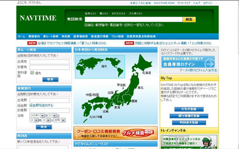Click 検索 in the 乗換案内 panel
Viewport: 239px width, 149px height.
(44, 127)
